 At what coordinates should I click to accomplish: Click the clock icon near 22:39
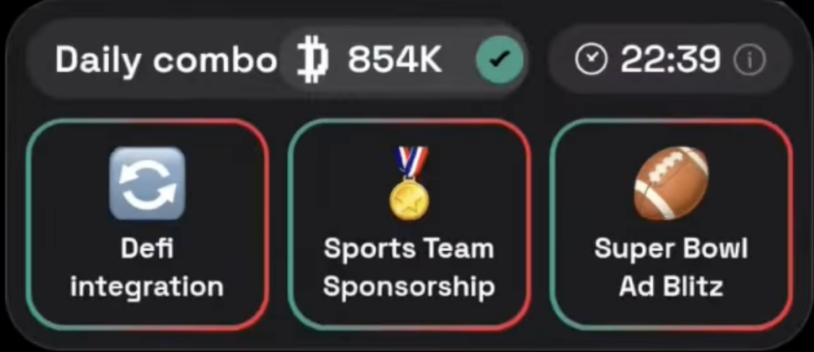pos(591,60)
